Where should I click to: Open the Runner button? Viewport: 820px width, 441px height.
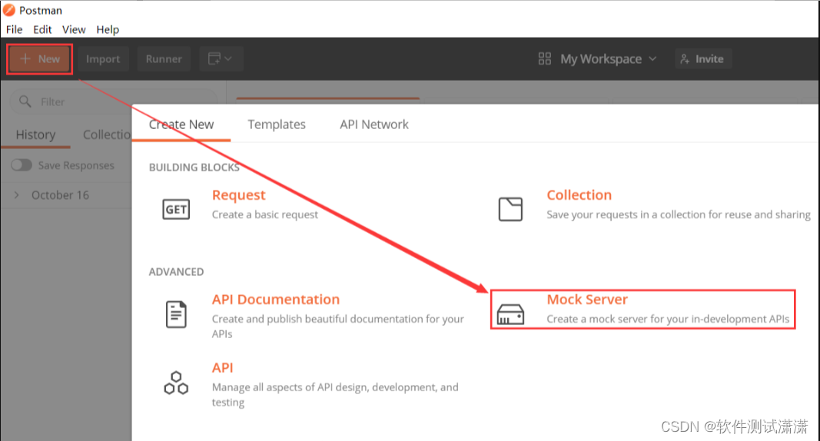pos(164,59)
